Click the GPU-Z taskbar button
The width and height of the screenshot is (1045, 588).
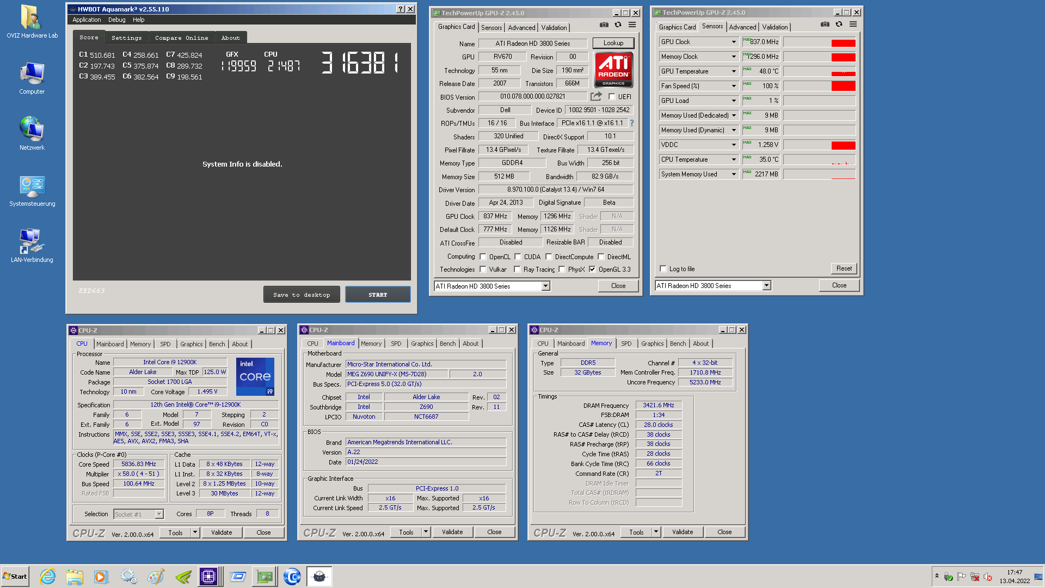pyautogui.click(x=265, y=577)
